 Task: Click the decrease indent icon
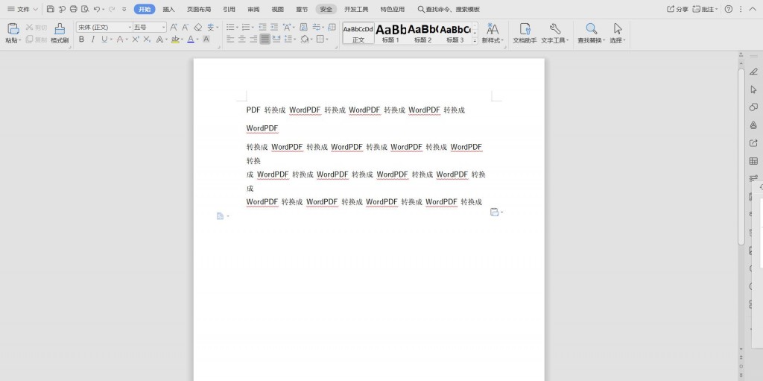coord(263,28)
